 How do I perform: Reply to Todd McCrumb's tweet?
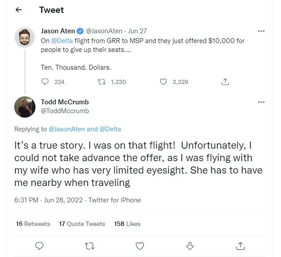39,245
